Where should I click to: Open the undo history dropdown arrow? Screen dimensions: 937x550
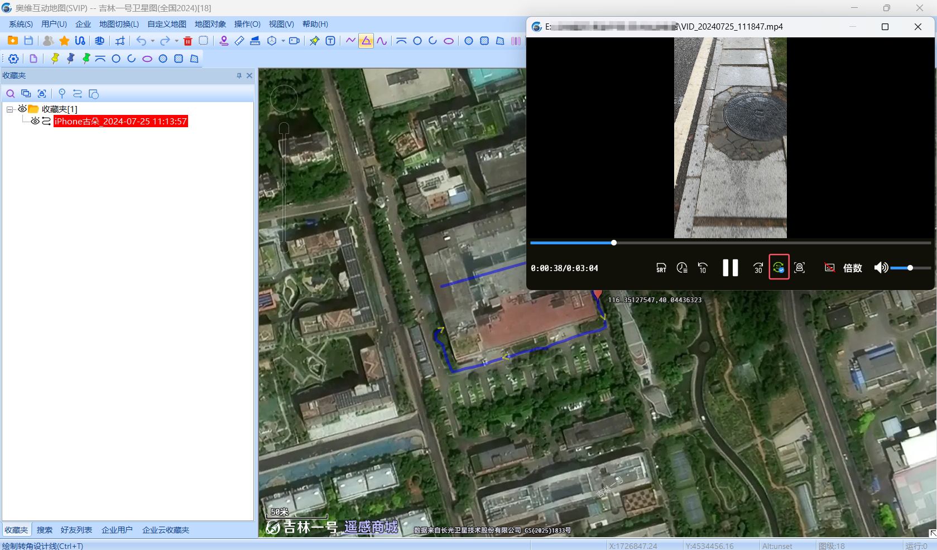click(152, 41)
